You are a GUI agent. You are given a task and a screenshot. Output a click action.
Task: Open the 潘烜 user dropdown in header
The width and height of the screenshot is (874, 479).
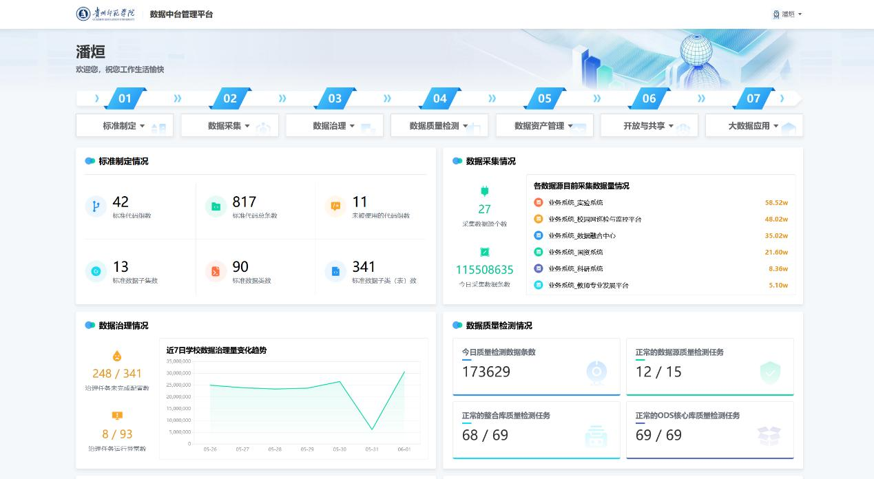(x=788, y=14)
